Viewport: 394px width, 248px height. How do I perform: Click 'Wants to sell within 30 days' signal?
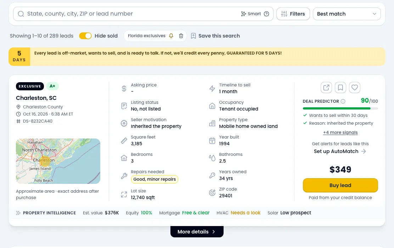tap(338, 115)
